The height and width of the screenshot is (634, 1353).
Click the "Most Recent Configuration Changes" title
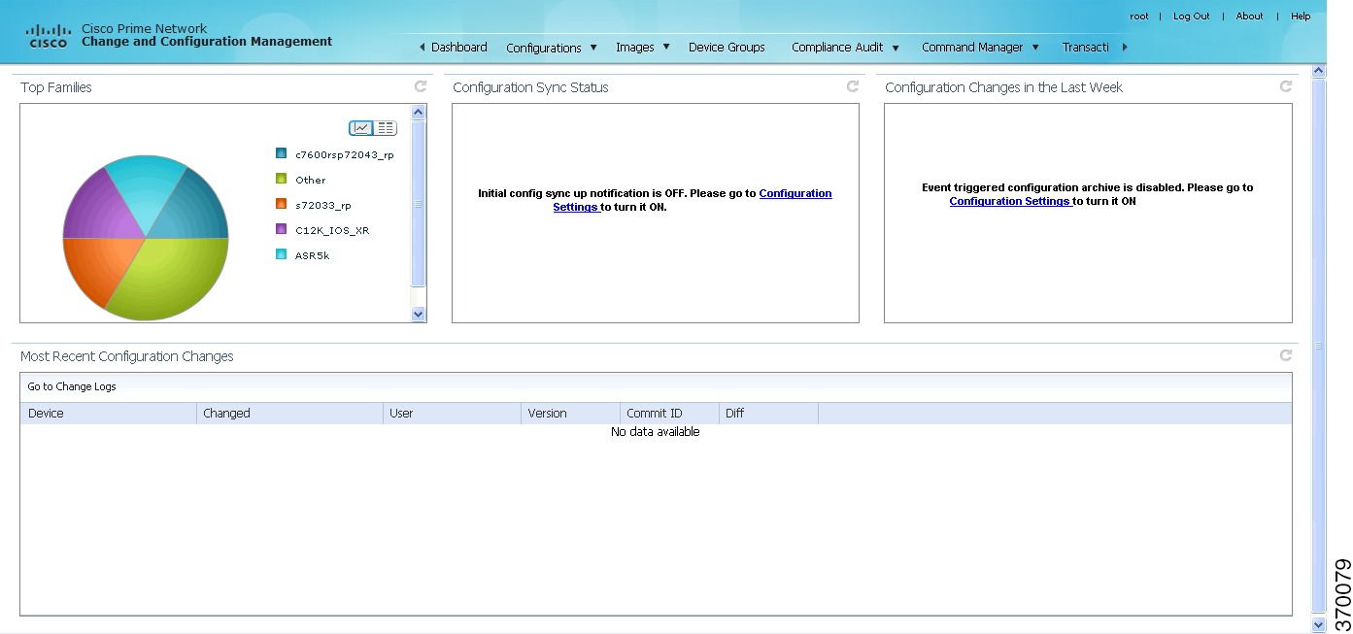point(127,356)
